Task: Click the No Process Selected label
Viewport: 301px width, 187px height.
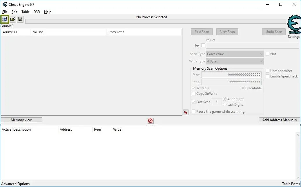Action: [x=152, y=17]
